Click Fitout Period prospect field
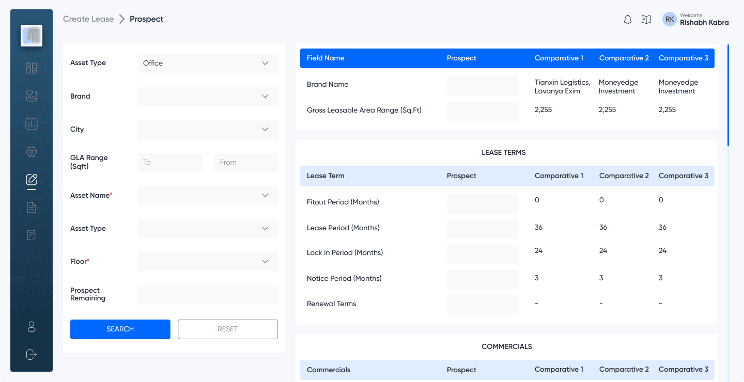The image size is (744, 382). 482,204
